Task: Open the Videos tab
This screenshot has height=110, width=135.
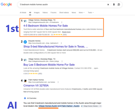Action: click(x=45, y=12)
